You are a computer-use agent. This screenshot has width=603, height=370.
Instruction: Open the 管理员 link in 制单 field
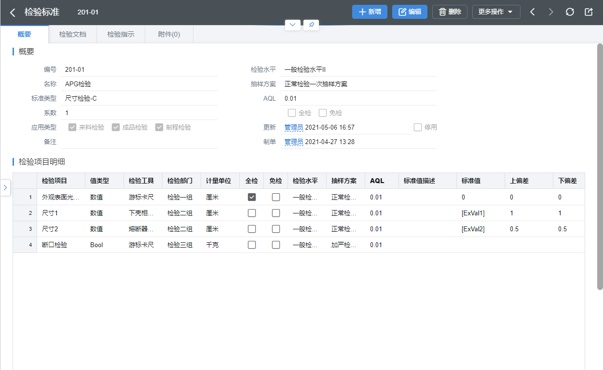[294, 142]
